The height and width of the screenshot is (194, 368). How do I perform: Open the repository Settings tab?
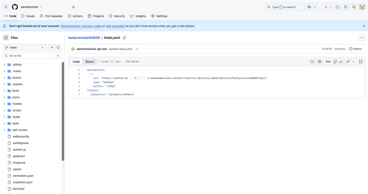tap(159, 16)
